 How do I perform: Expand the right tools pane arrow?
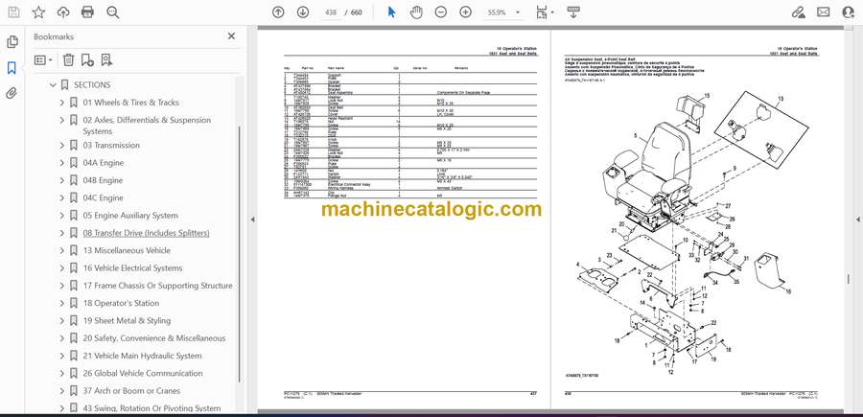coord(857,220)
